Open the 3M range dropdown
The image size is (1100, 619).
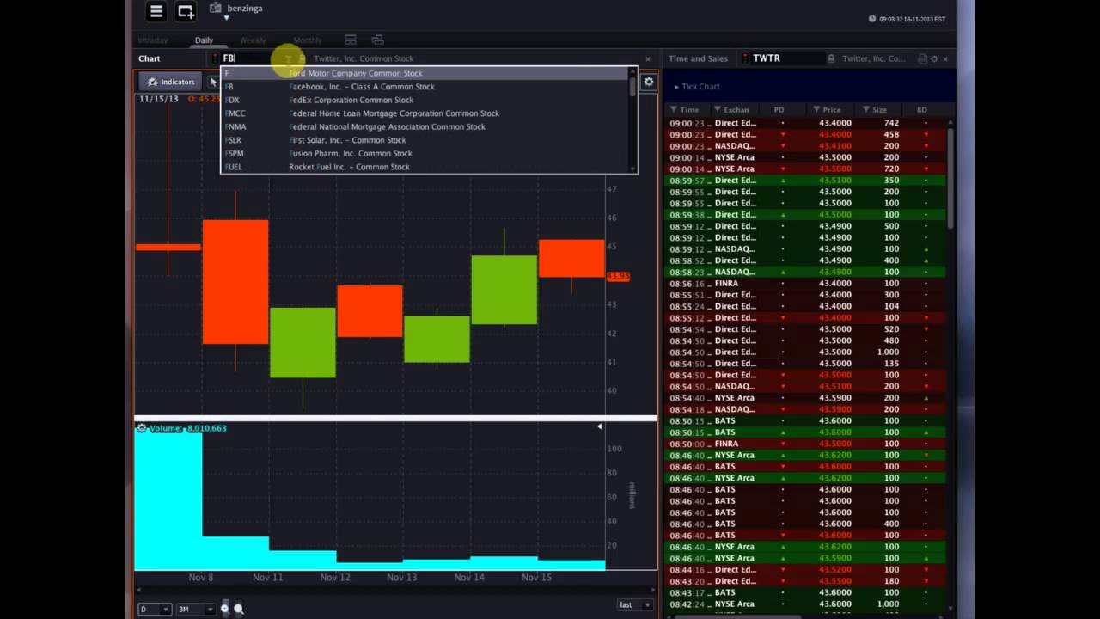tap(195, 609)
